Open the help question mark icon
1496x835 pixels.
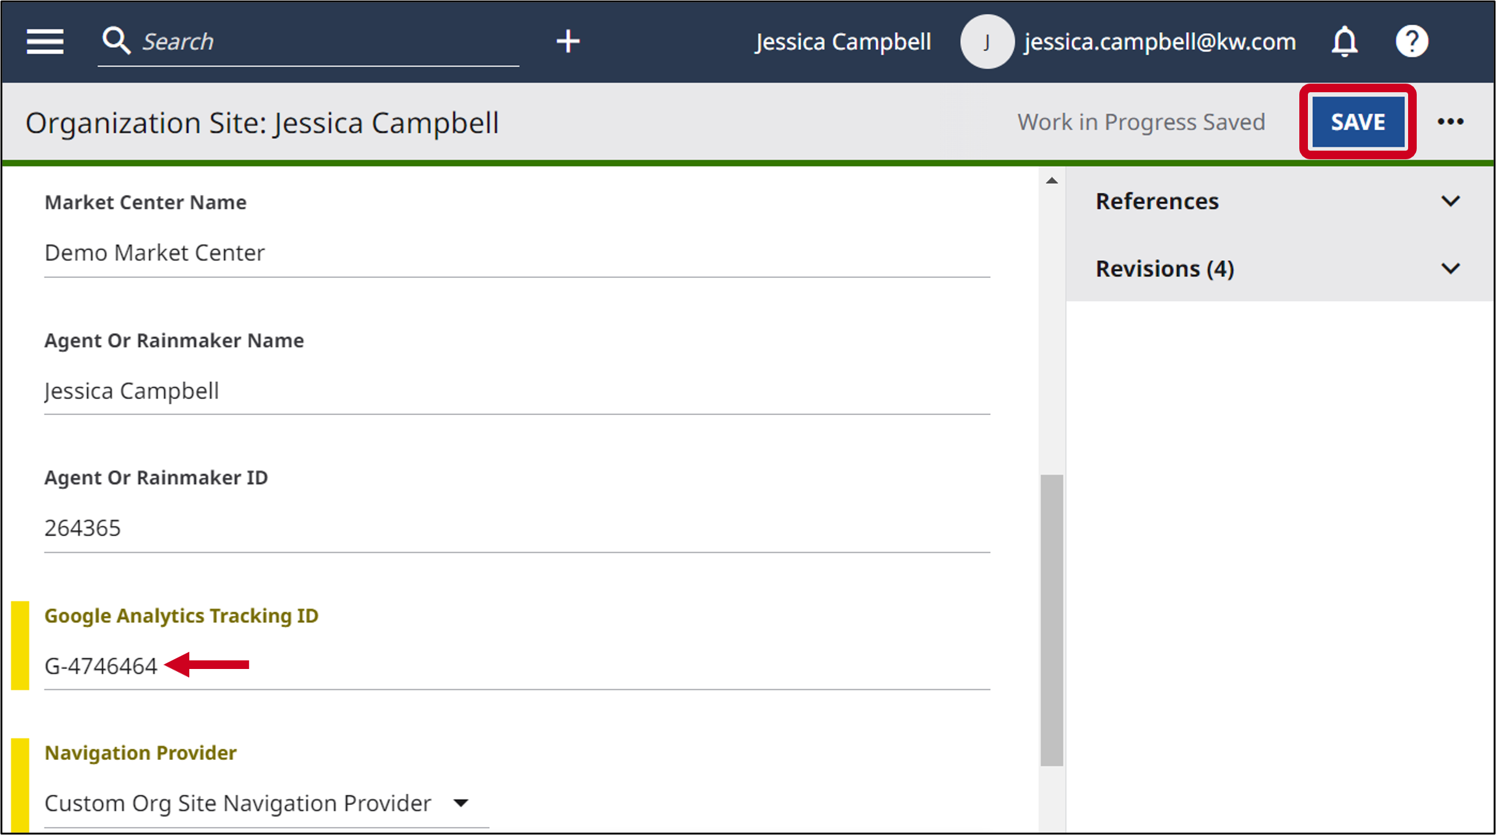point(1411,41)
